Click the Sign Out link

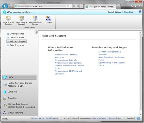(x=128, y=12)
